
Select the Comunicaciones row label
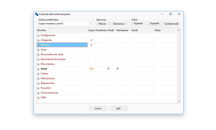pyautogui.click(x=49, y=93)
